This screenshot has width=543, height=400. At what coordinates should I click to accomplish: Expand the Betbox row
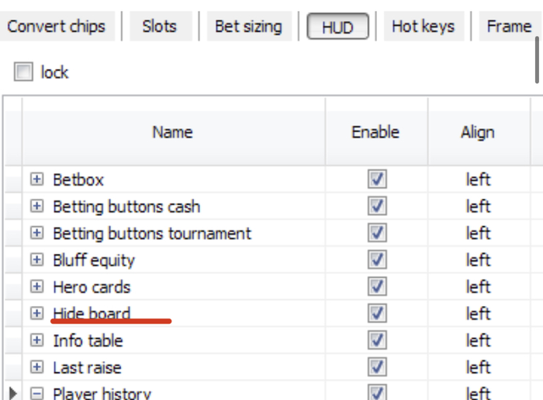coord(36,179)
